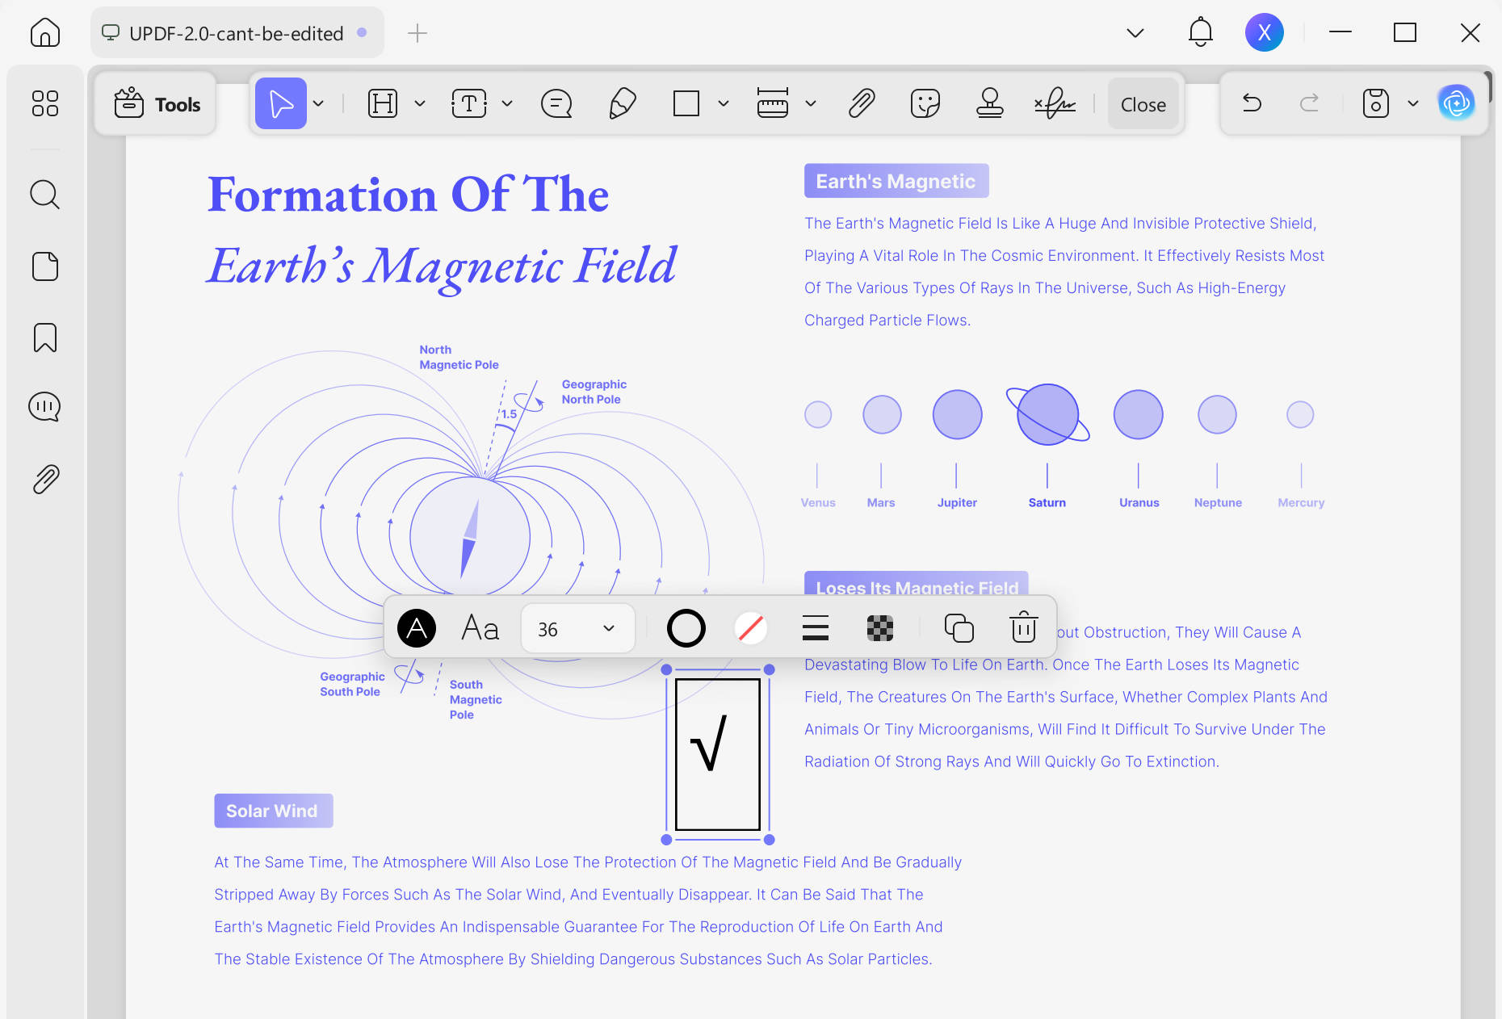Open the signature tool

[1055, 103]
